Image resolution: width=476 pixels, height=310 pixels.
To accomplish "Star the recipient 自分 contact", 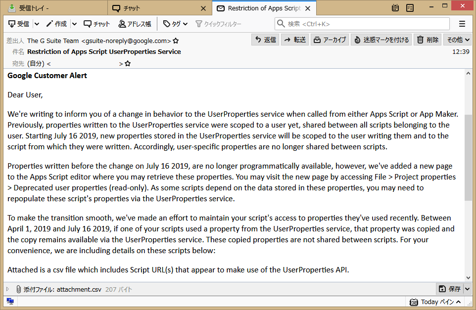I will click(128, 63).
